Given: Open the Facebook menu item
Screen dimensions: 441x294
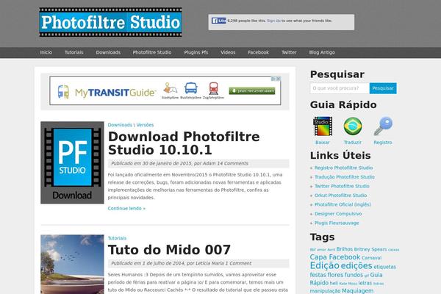Looking at the screenshot, I should (x=259, y=52).
